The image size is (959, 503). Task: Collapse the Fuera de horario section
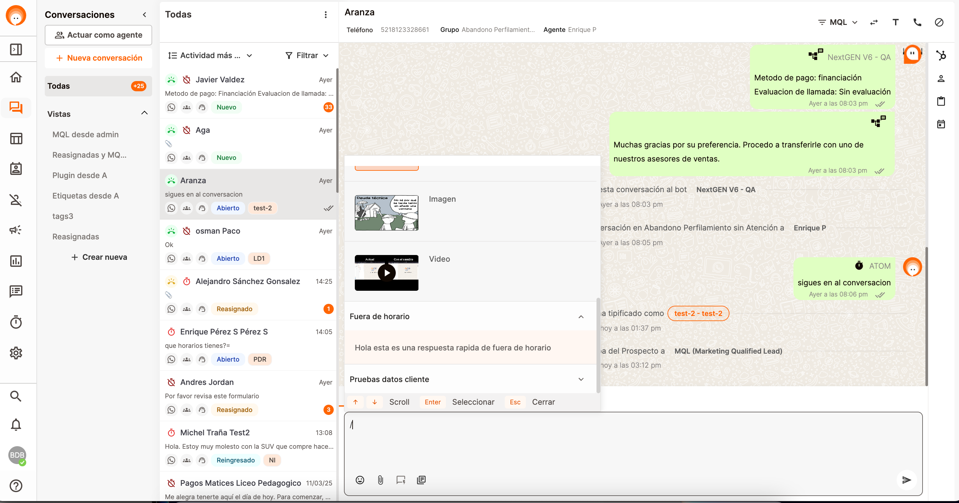[581, 317]
